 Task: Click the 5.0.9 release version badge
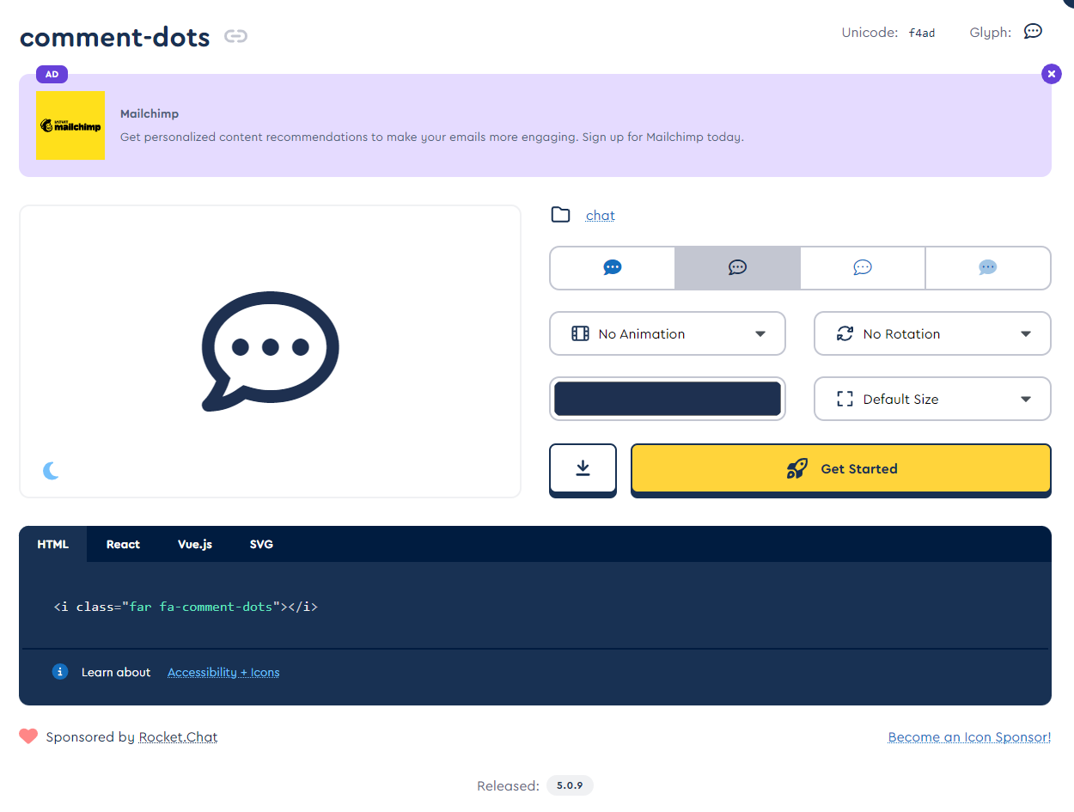[570, 785]
